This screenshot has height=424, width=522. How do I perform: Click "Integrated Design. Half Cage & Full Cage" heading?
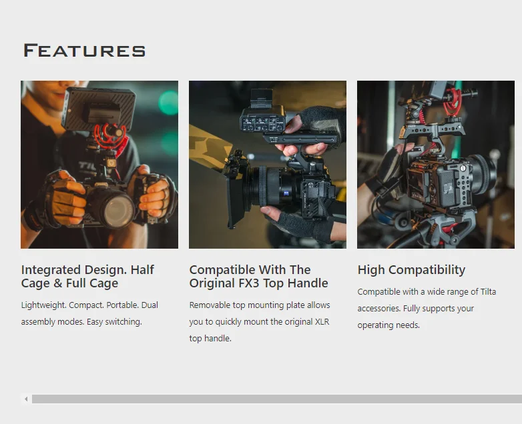pos(87,277)
